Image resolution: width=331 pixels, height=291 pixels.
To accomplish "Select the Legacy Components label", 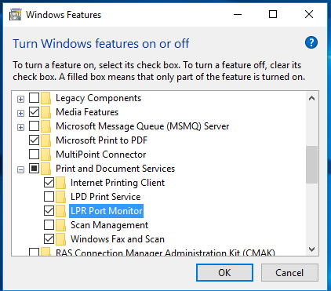I will (x=98, y=98).
